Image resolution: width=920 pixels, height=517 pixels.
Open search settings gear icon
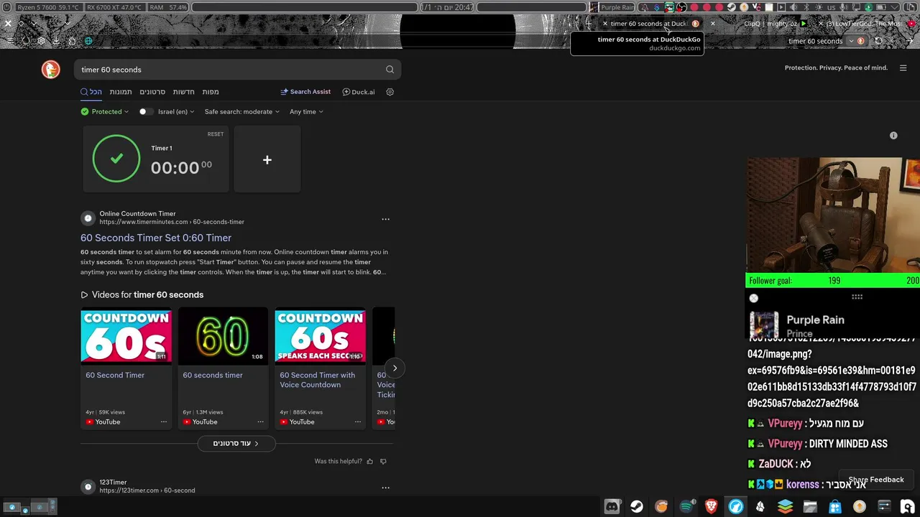click(390, 92)
